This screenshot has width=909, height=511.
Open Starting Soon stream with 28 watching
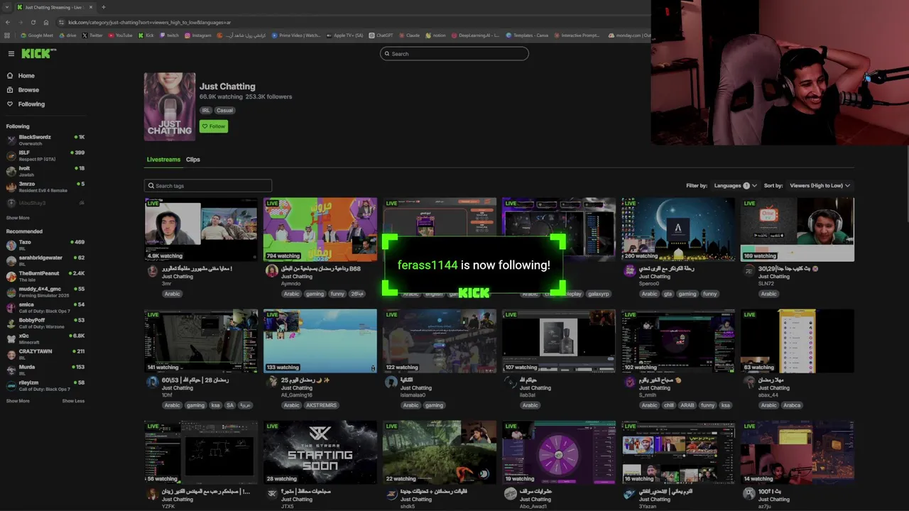(x=320, y=452)
